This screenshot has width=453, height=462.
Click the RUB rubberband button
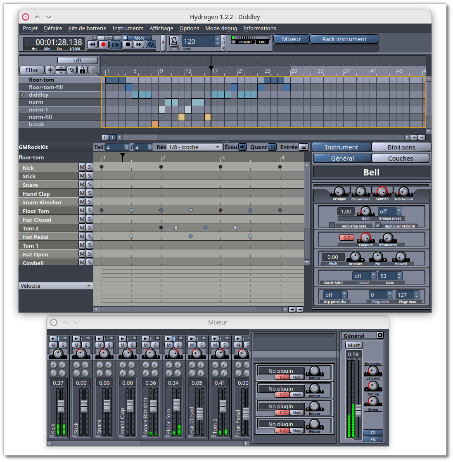[x=224, y=43]
